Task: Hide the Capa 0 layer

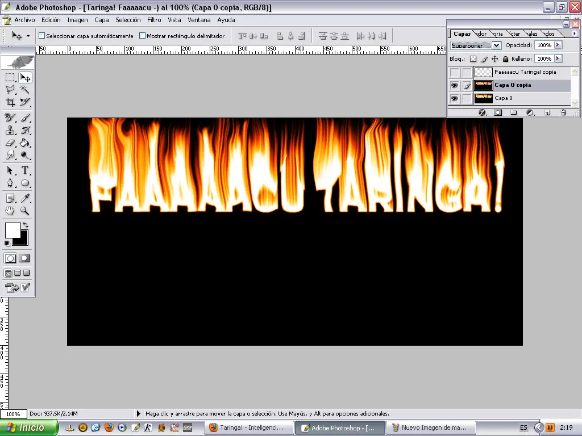Action: click(x=454, y=98)
